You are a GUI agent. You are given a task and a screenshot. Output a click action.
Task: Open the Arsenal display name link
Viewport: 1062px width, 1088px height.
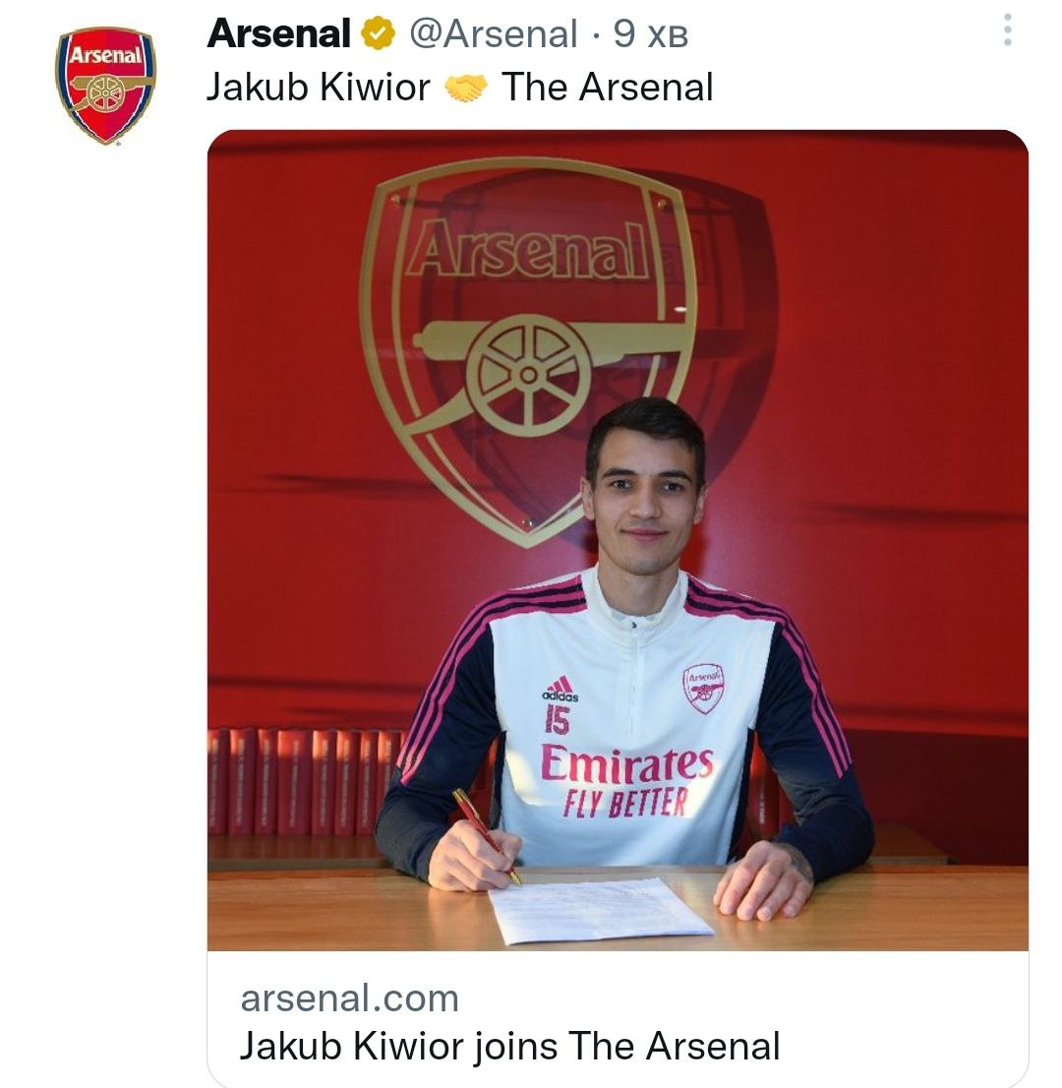(279, 34)
